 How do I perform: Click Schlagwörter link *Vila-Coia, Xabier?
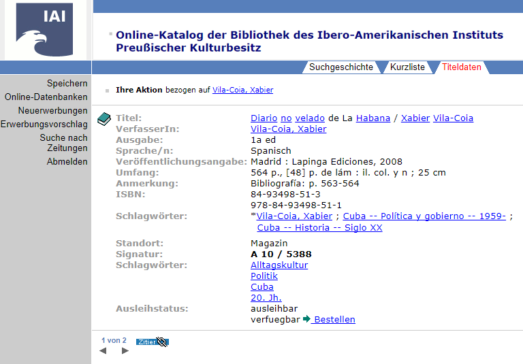294,216
